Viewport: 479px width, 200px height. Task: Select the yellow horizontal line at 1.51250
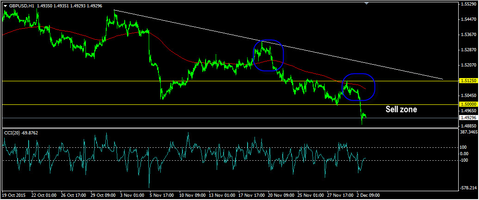(x=230, y=81)
